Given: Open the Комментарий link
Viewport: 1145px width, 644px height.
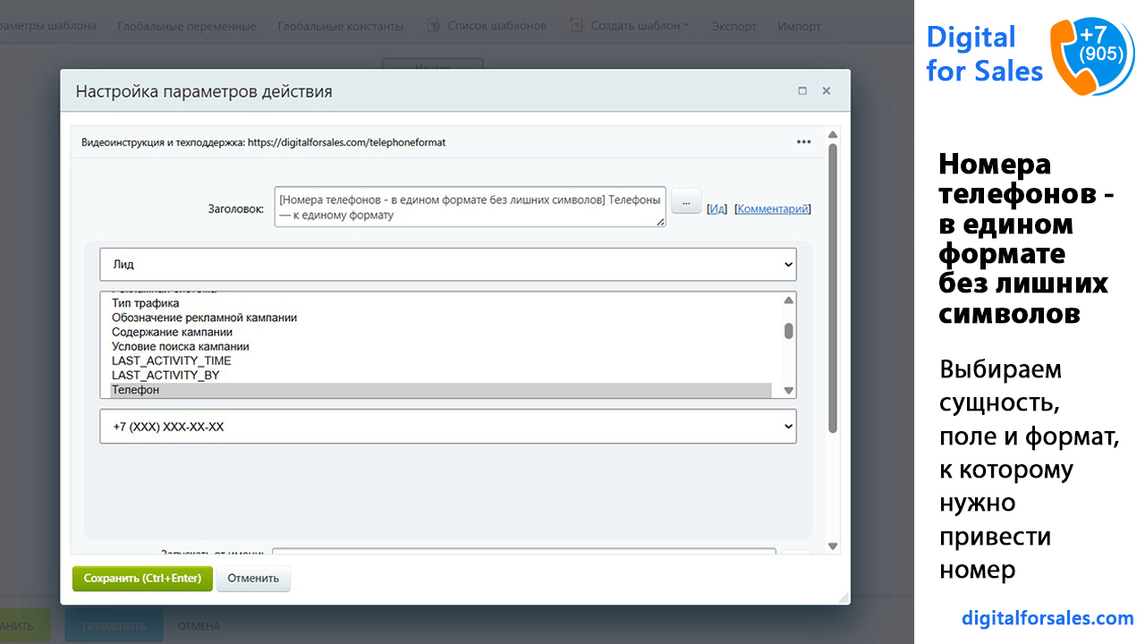Looking at the screenshot, I should [773, 208].
